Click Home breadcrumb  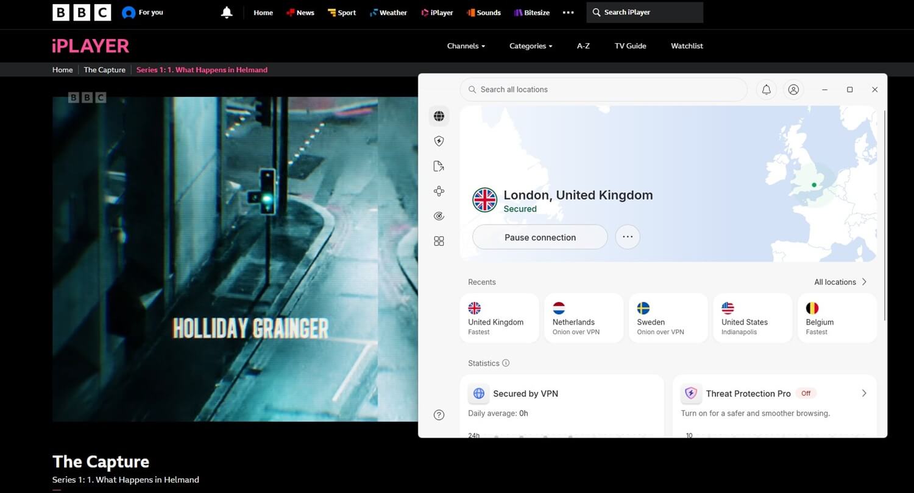62,69
